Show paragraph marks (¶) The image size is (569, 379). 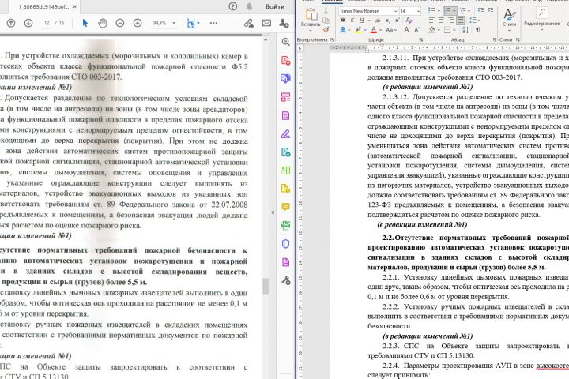[x=478, y=30]
